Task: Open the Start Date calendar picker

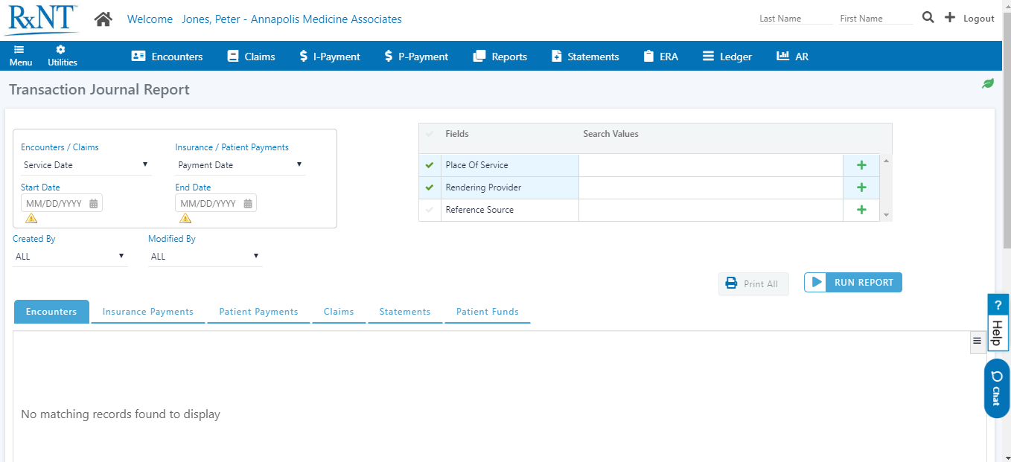Action: (94, 202)
